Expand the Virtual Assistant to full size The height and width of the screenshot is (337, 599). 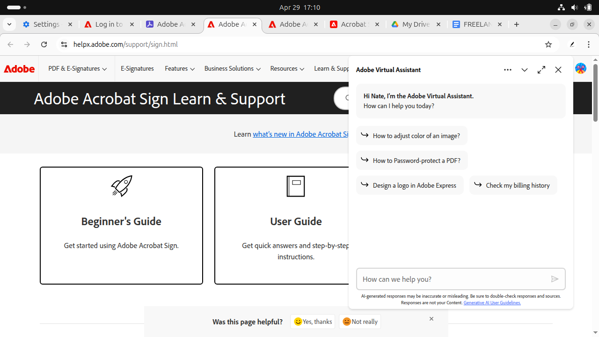pyautogui.click(x=541, y=70)
